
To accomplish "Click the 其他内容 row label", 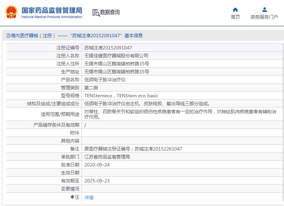I will [x=70, y=141].
